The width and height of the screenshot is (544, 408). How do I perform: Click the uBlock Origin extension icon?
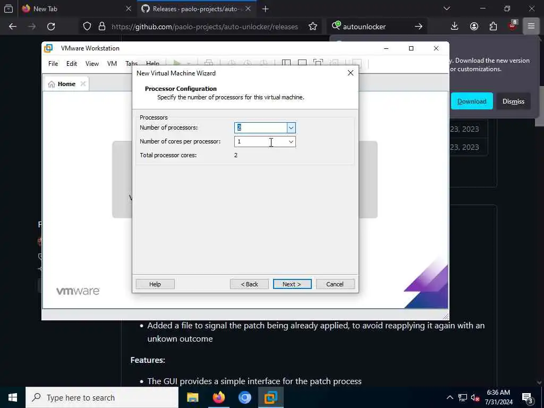tap(513, 26)
